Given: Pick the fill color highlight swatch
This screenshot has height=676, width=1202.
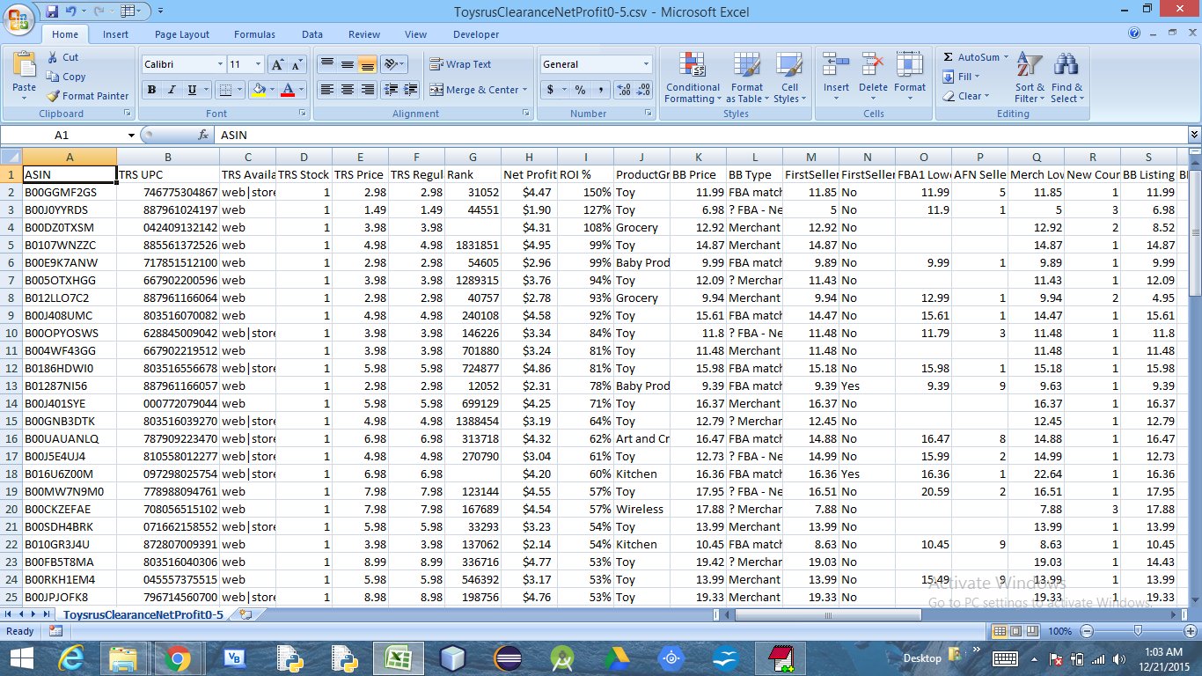Looking at the screenshot, I should (258, 90).
